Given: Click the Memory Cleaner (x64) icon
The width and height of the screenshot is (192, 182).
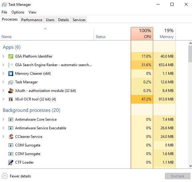Looking at the screenshot, I should 11,74.
